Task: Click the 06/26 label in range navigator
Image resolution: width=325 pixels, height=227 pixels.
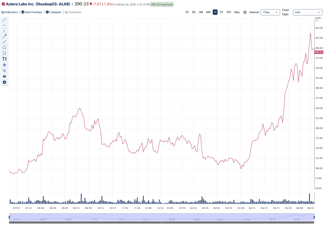Action: click(297, 219)
